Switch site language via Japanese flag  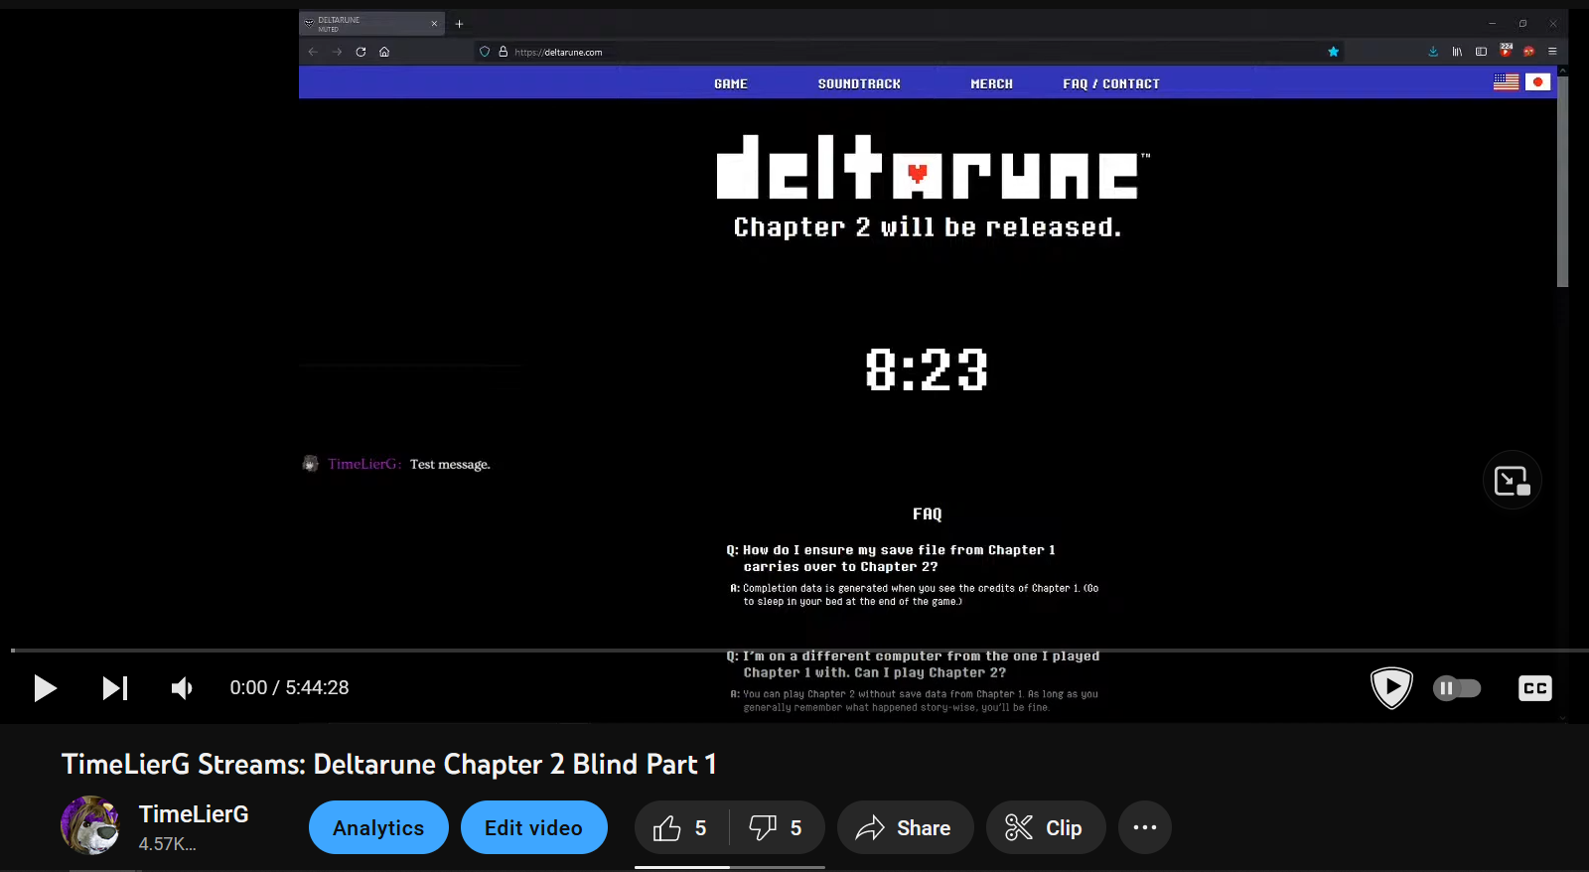[x=1537, y=82]
